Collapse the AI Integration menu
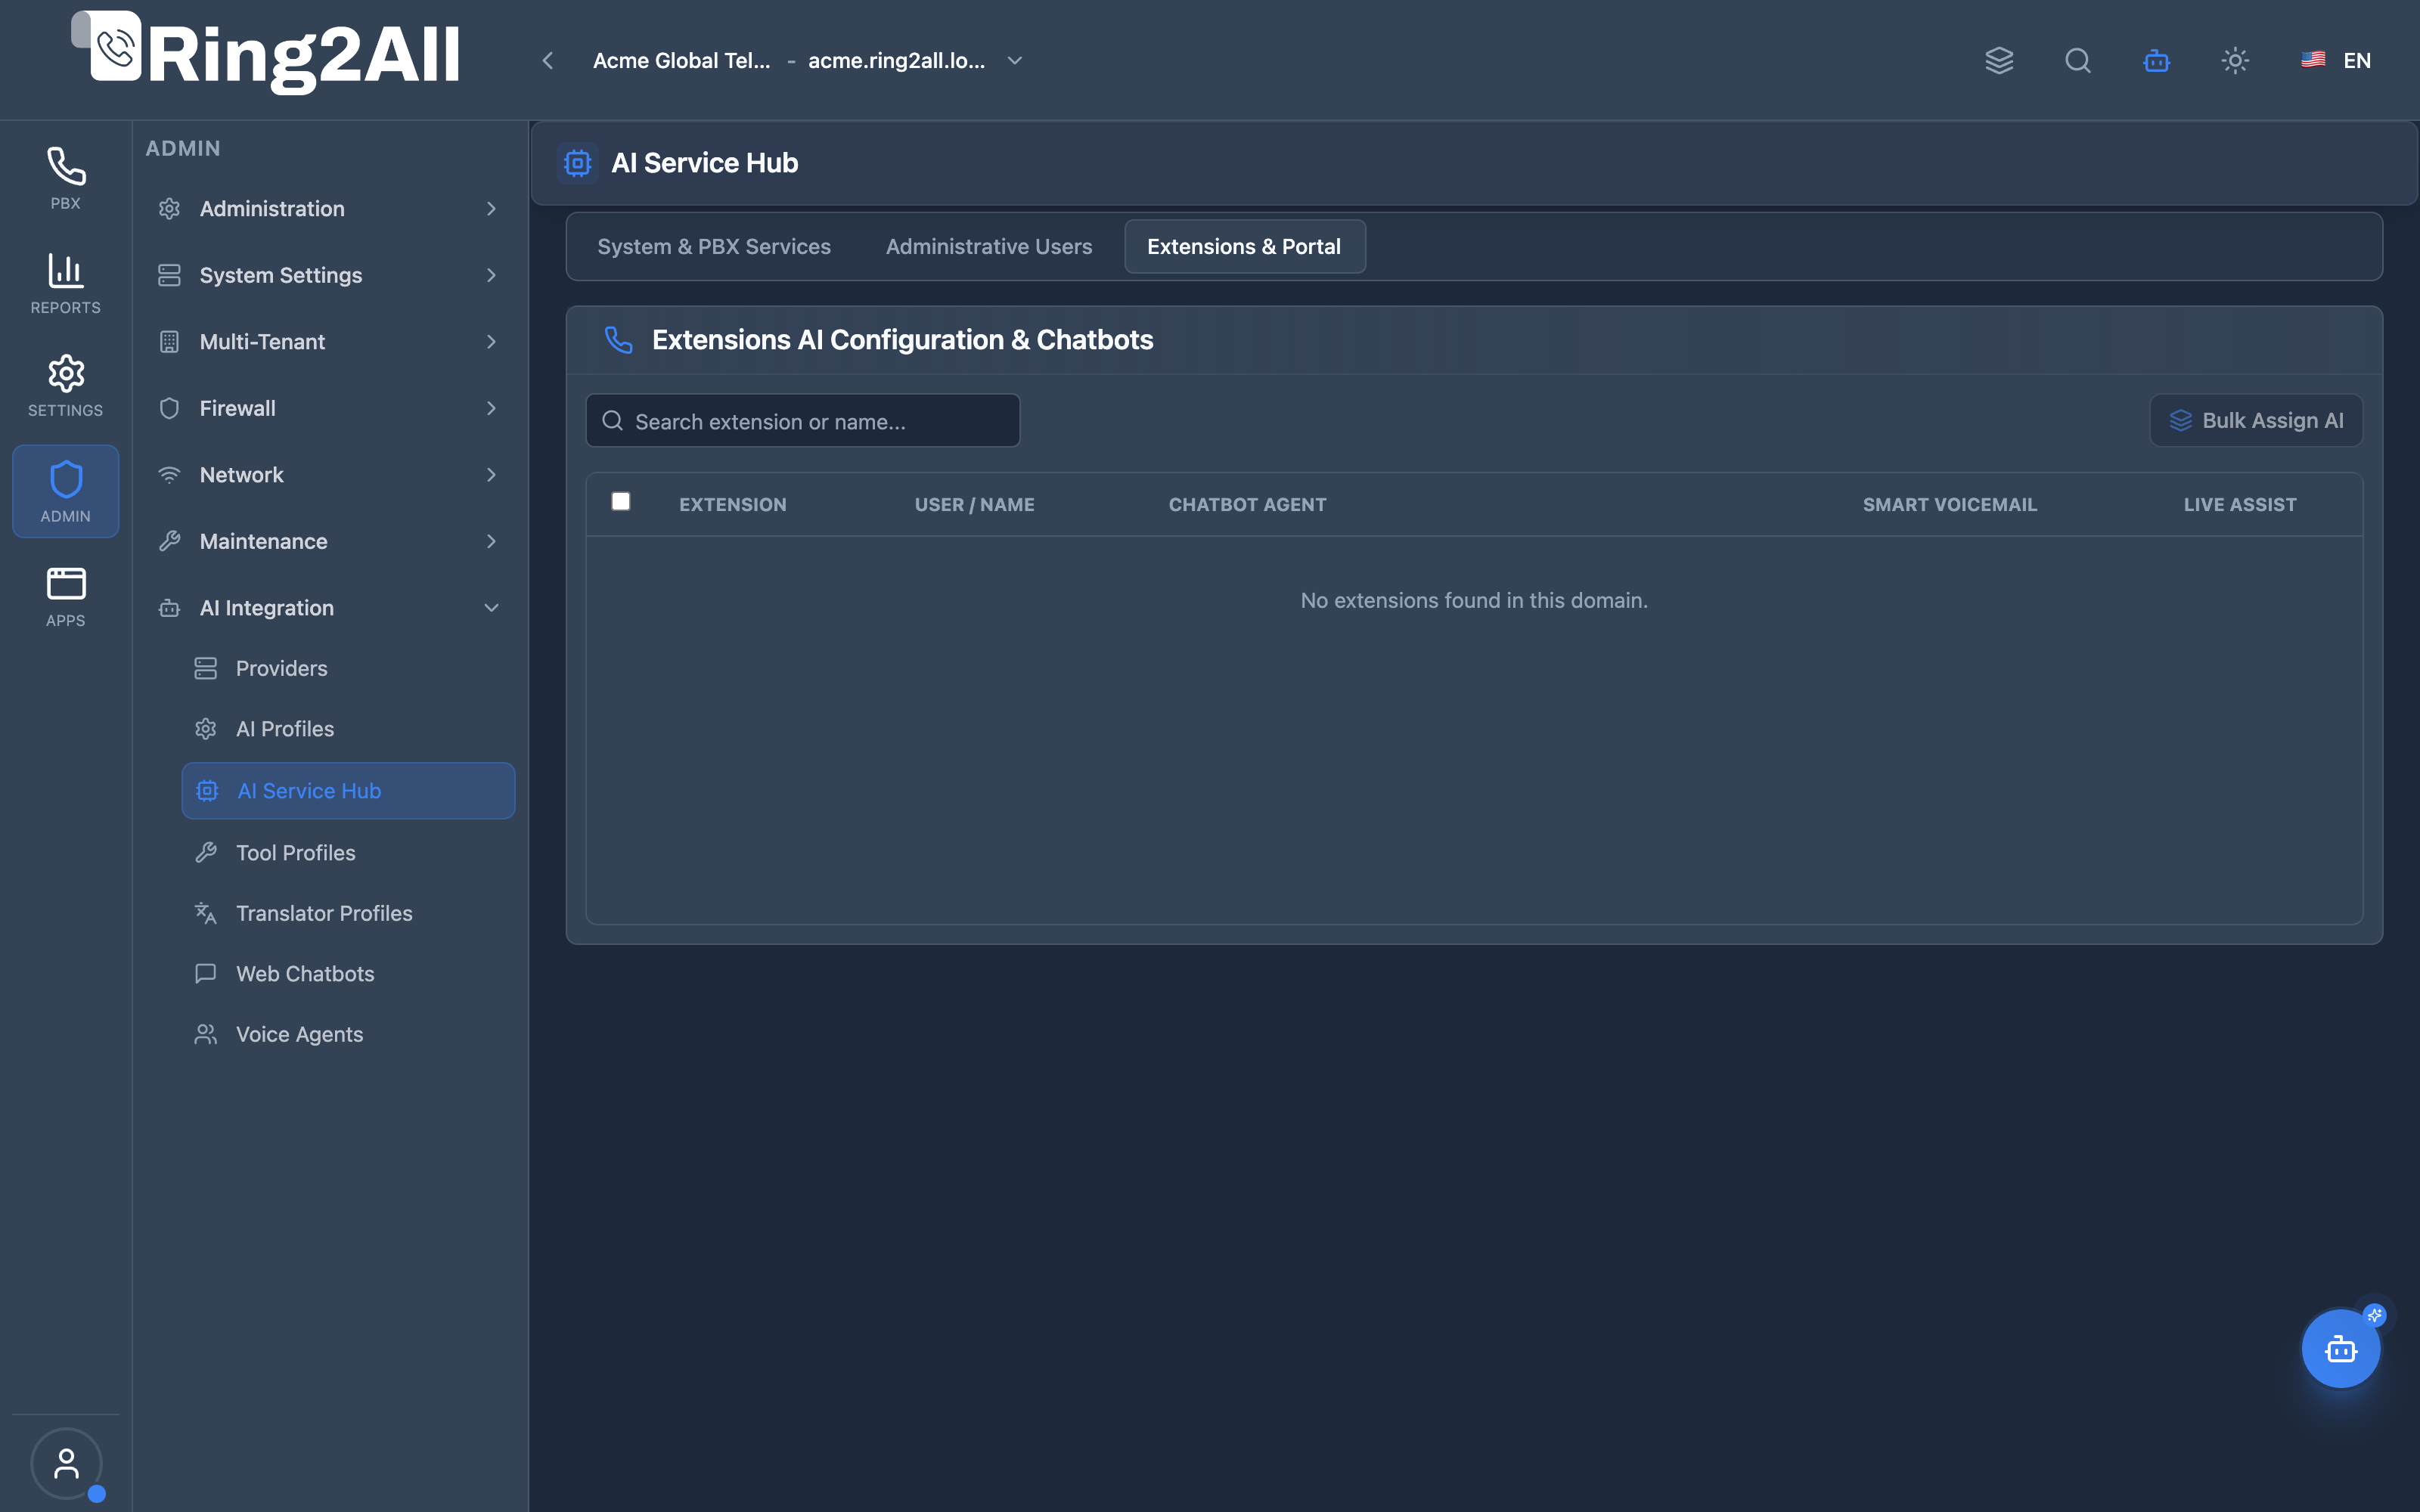This screenshot has height=1512, width=2420. click(x=330, y=608)
